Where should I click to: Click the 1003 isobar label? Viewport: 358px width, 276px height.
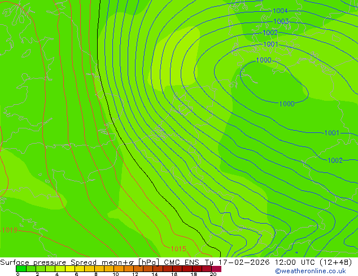[x=281, y=21]
